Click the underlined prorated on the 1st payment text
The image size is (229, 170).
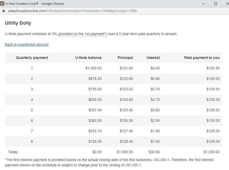(x=82, y=34)
